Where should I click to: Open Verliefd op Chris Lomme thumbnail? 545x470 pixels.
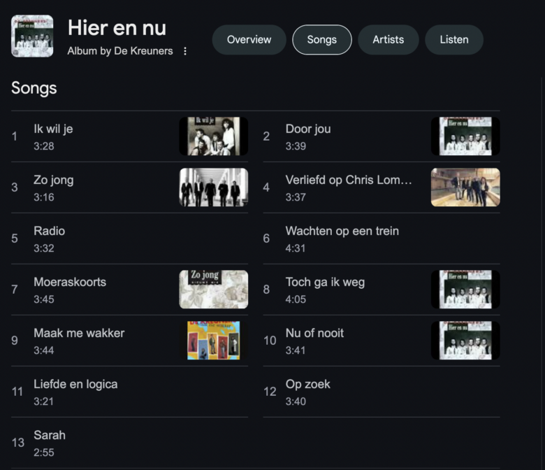click(465, 187)
